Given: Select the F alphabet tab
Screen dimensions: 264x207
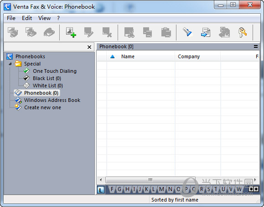Looking at the screenshot, I should (x=112, y=189).
